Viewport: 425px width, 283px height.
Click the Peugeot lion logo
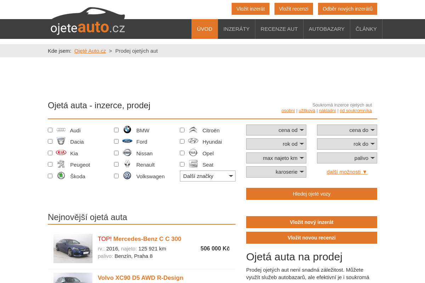61,164
